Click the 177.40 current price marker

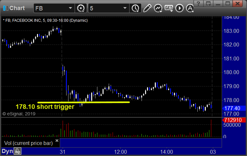[234, 108]
